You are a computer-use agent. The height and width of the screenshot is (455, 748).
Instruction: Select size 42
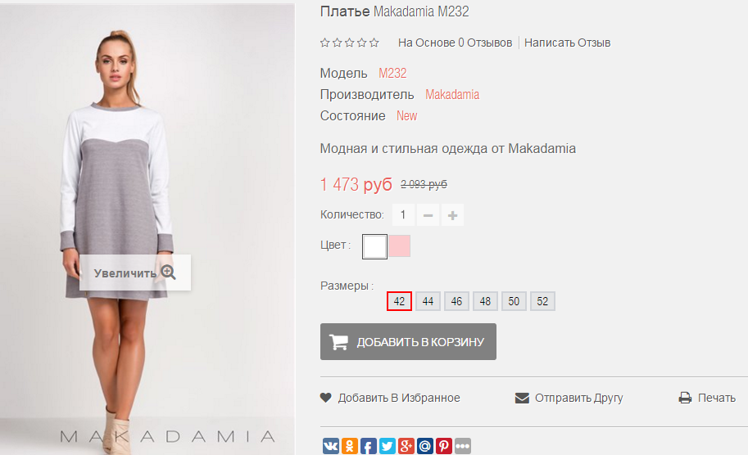(x=399, y=301)
